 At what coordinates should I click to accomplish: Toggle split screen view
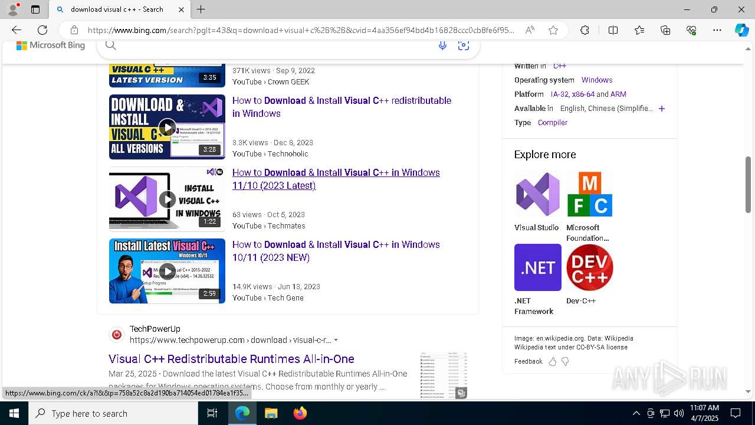613,30
